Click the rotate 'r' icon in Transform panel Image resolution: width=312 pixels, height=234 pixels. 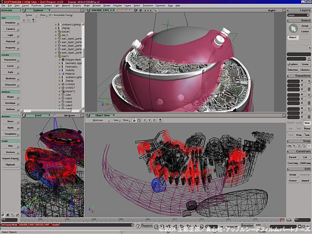309,95
